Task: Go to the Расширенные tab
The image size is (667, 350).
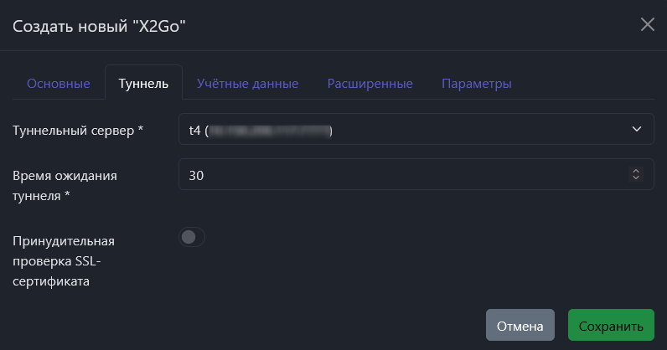Action: pos(370,84)
